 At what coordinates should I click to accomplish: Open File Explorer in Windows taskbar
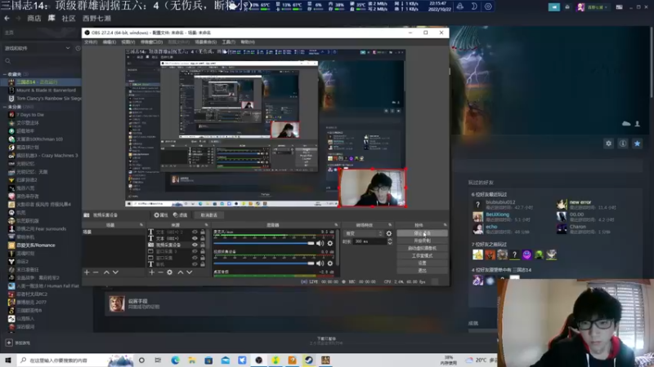click(192, 360)
